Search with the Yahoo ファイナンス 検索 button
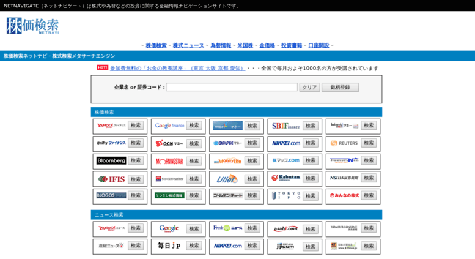The image size is (475, 259). pyautogui.click(x=136, y=126)
